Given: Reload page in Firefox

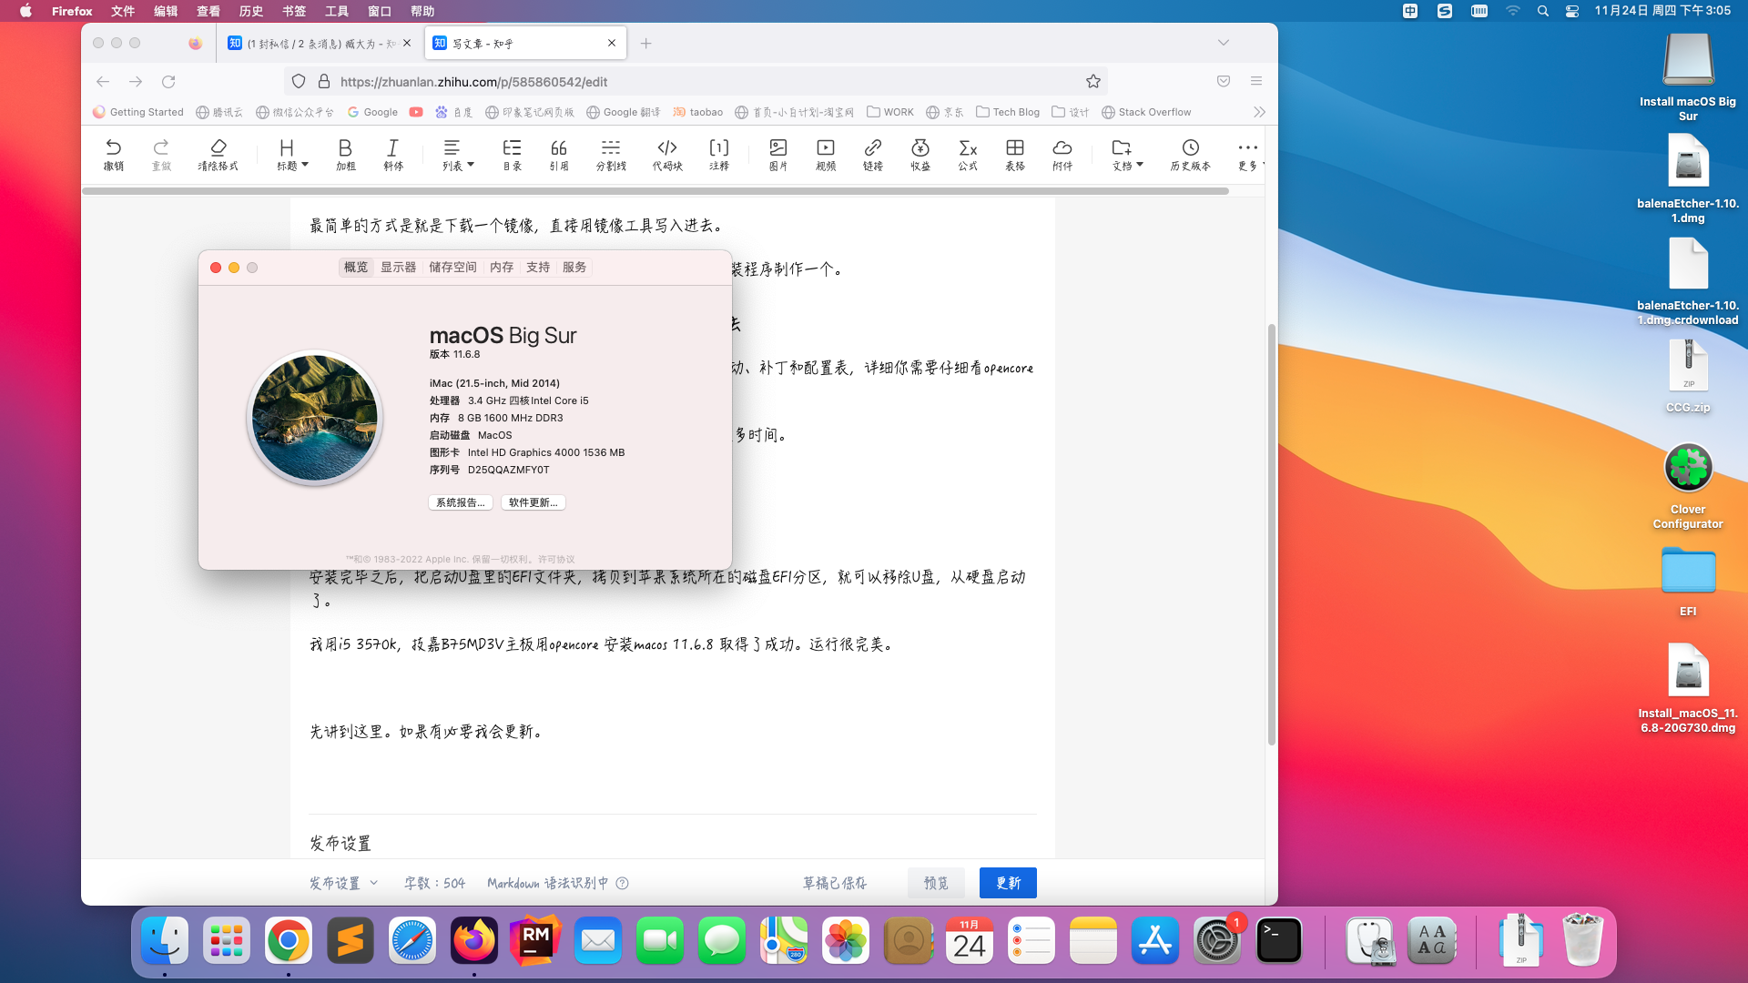Looking at the screenshot, I should coord(168,81).
